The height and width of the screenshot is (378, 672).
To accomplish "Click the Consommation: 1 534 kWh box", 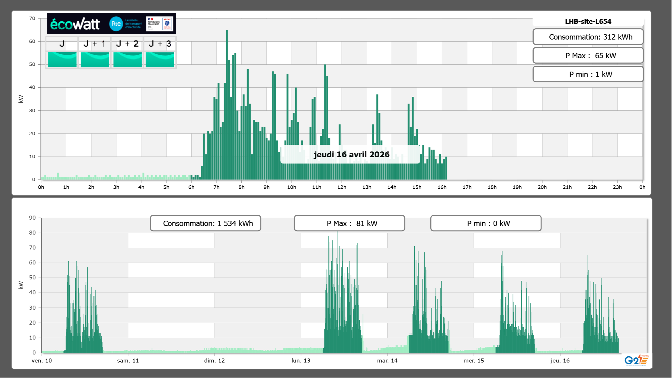I will point(205,223).
